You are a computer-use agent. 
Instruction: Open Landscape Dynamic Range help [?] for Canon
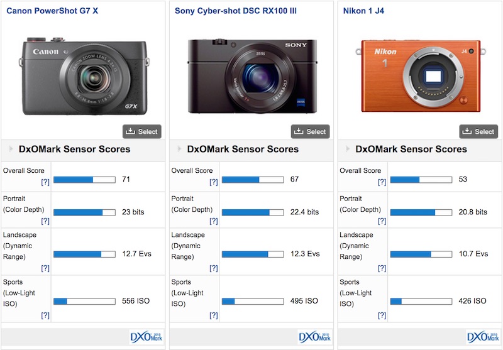click(x=45, y=268)
